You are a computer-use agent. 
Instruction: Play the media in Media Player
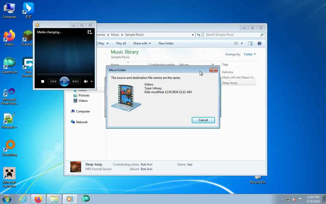tap(64, 82)
